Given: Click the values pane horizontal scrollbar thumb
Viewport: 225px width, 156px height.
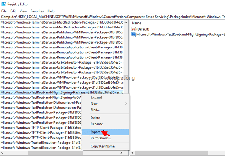Looking at the screenshot, I should [172, 153].
